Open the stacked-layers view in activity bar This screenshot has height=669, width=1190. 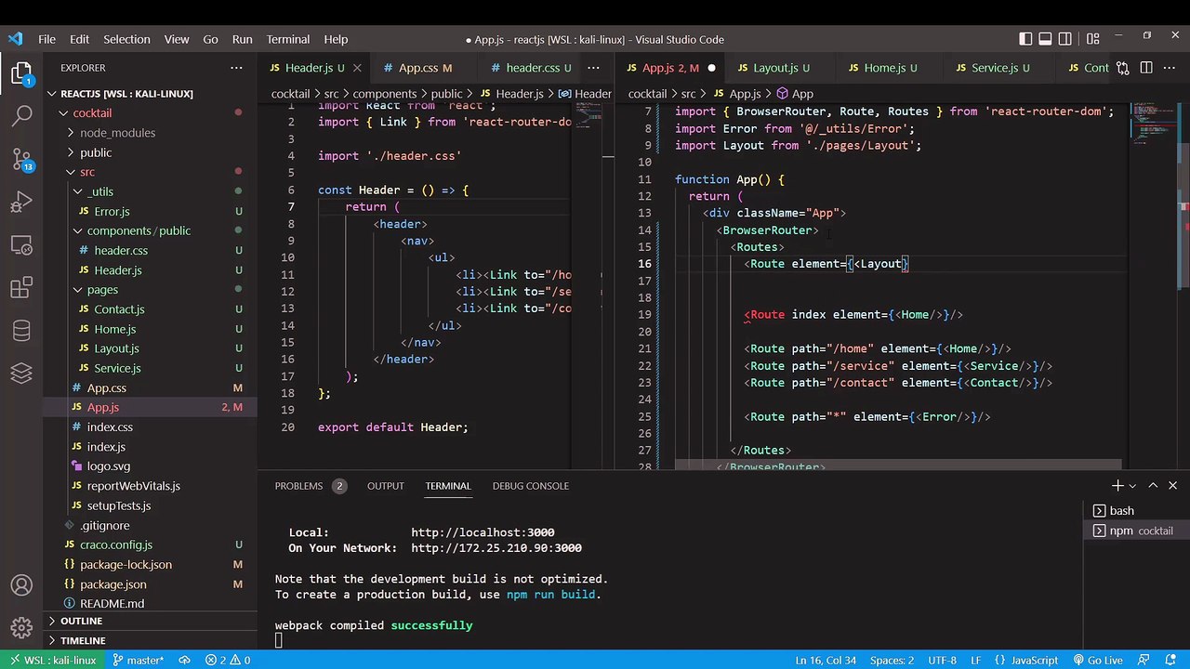(x=21, y=374)
